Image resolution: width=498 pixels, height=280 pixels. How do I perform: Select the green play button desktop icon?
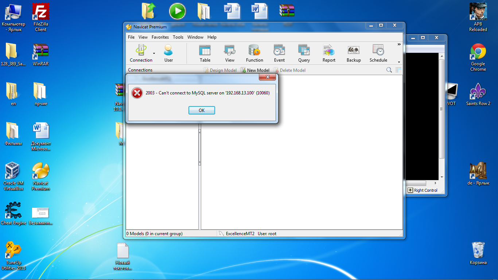point(178,11)
